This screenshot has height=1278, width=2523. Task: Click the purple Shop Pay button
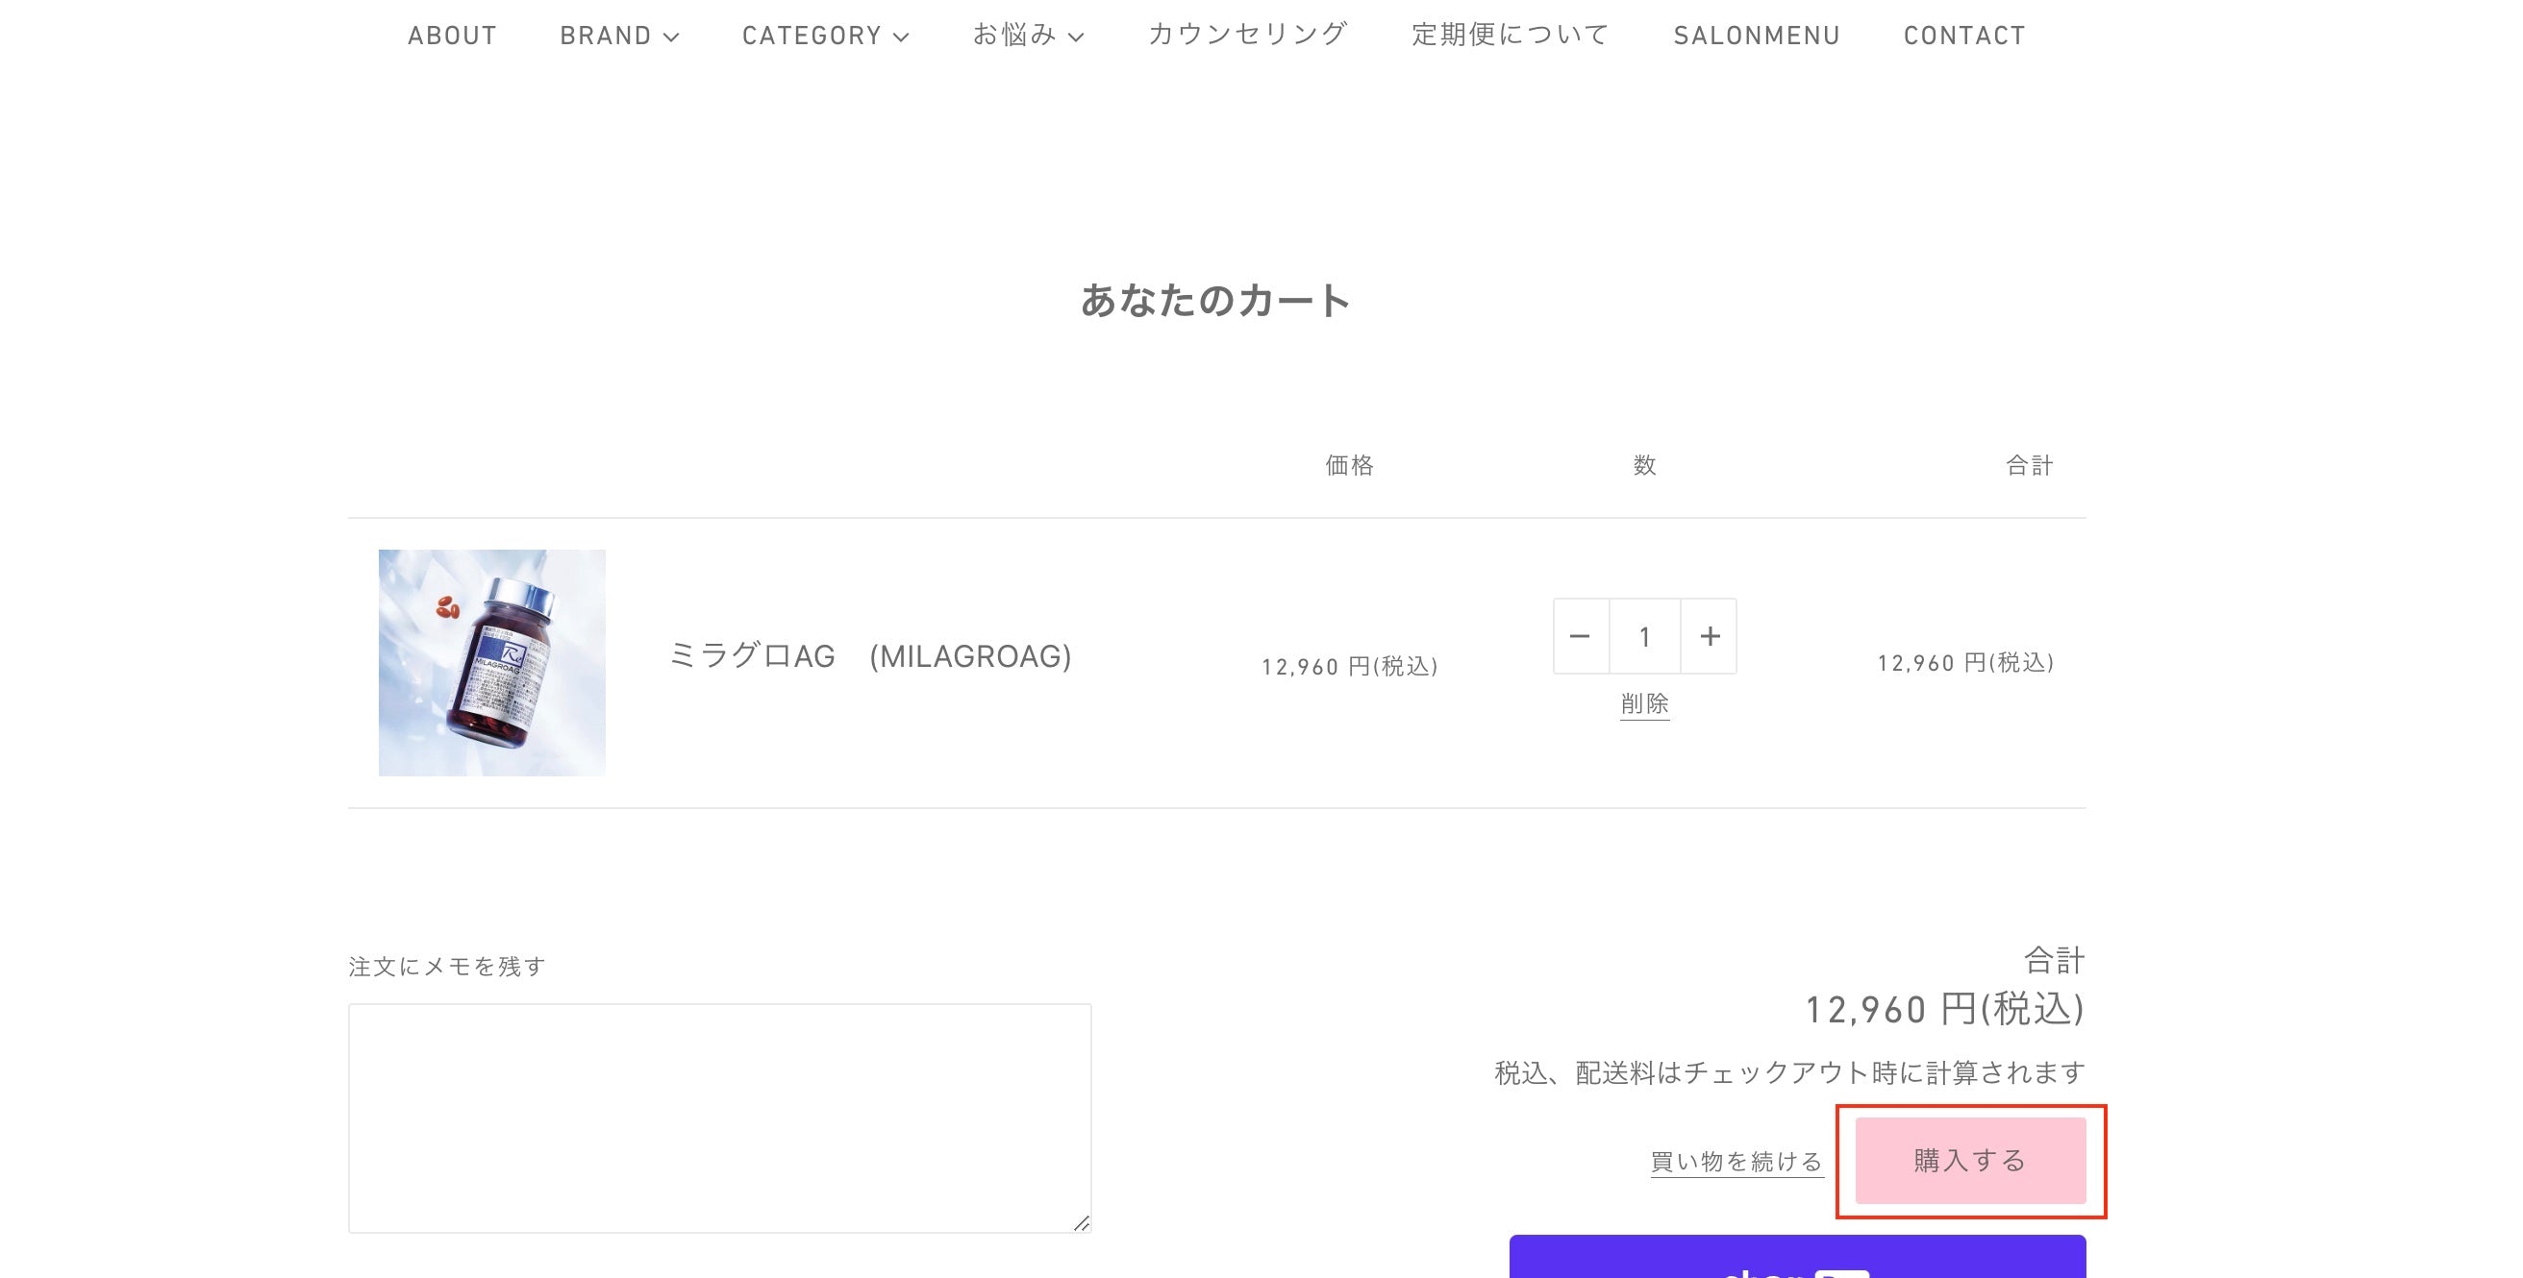(x=1796, y=1261)
